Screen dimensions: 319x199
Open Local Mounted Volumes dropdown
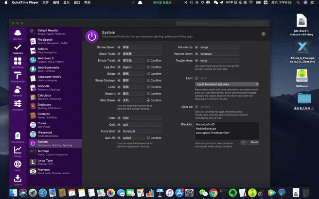tap(227, 84)
